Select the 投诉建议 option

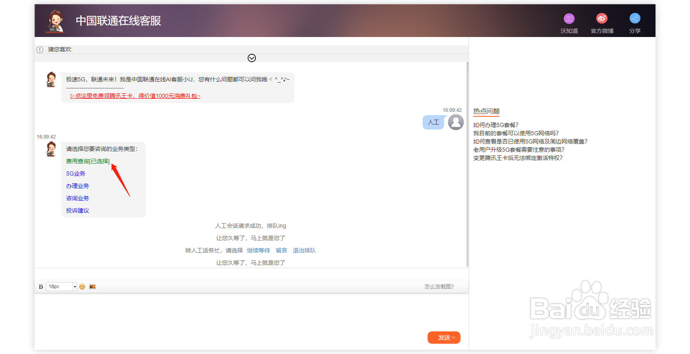pyautogui.click(x=78, y=211)
